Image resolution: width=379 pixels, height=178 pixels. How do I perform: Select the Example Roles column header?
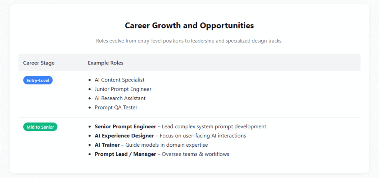tap(105, 63)
